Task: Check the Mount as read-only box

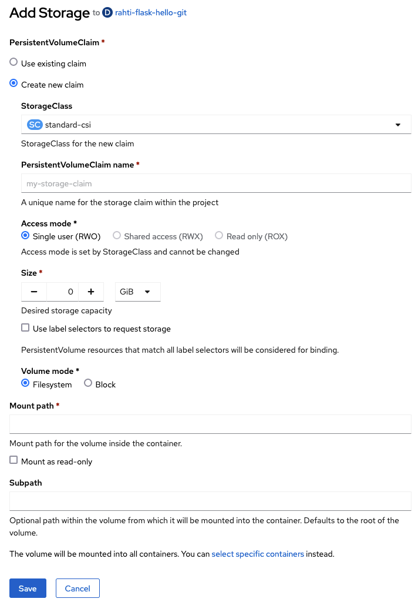Action: 14,460
